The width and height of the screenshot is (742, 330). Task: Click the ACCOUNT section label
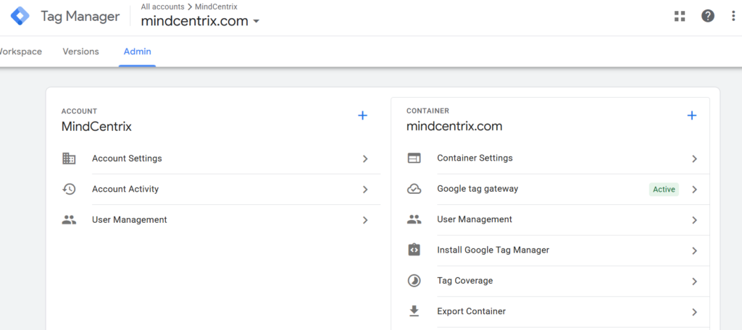tap(79, 111)
